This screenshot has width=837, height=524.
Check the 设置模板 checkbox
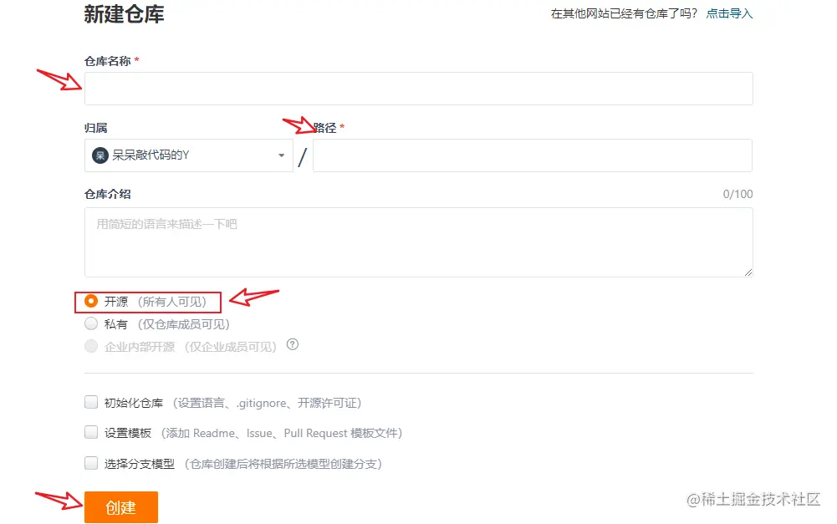pyautogui.click(x=91, y=432)
